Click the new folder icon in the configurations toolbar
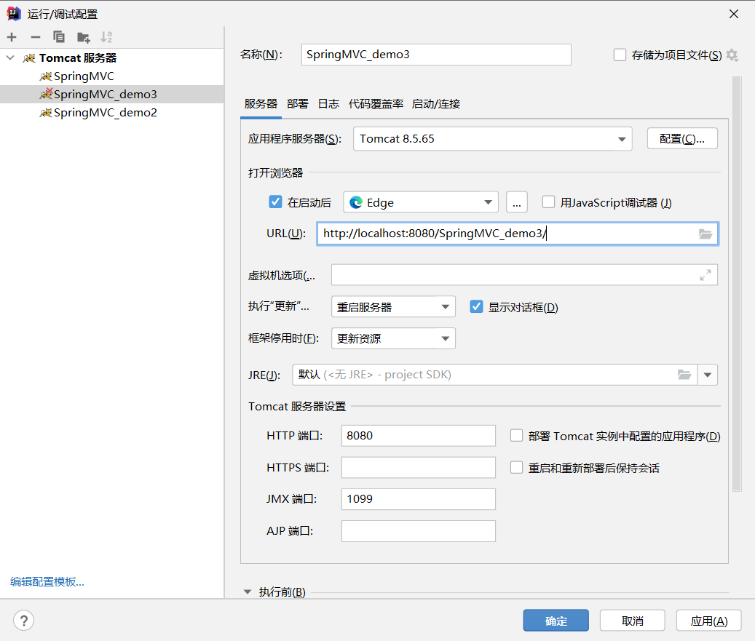Viewport: 755px width, 641px height. coord(82,36)
